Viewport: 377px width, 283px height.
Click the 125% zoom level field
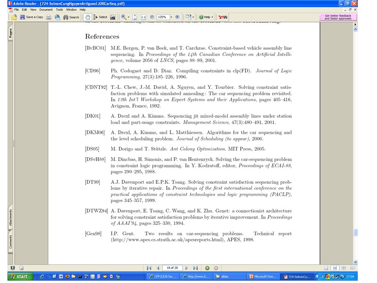click(163, 17)
